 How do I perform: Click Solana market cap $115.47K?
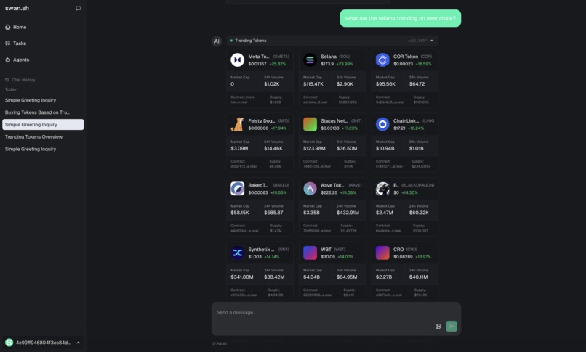(313, 84)
